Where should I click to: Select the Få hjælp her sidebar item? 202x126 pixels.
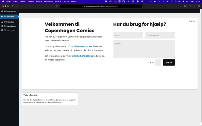click(x=10, y=17)
